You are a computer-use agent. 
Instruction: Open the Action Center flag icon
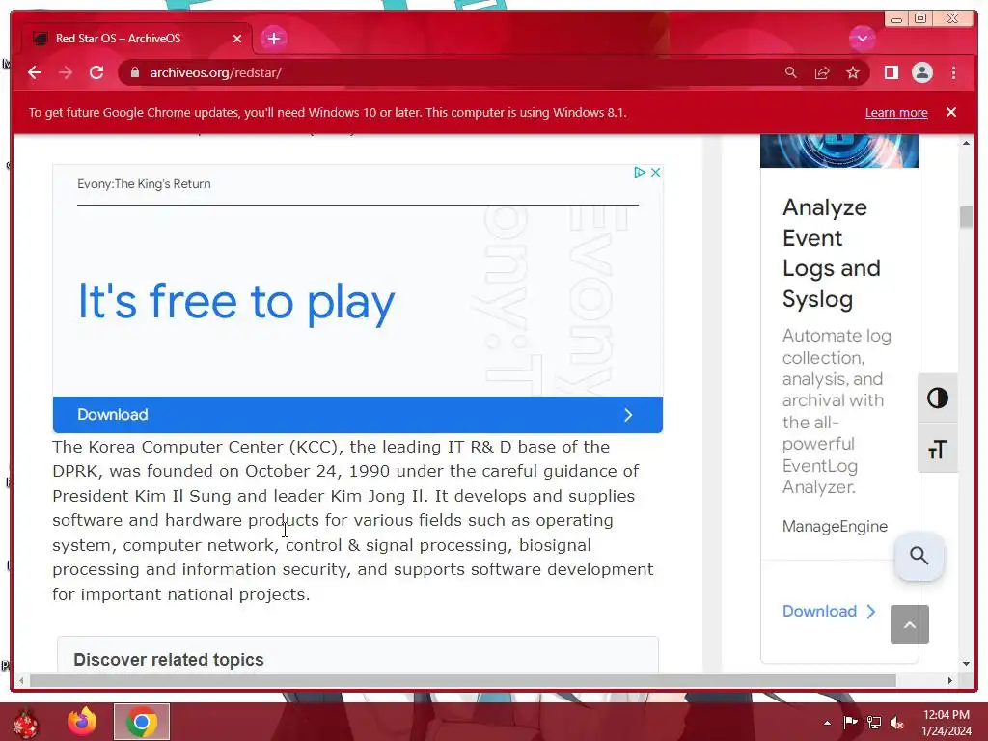[x=850, y=723]
